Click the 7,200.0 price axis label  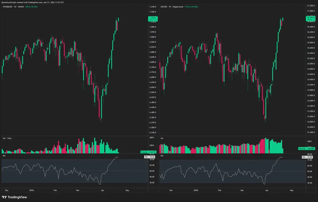click(152, 12)
